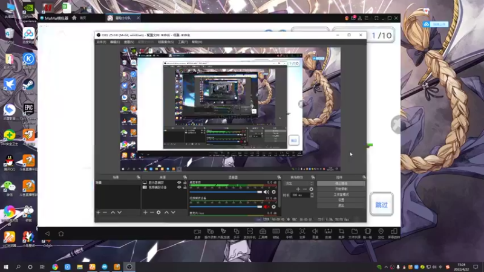
Task: Open the 键盘 keyboard mapping icon in MuMu toolbar
Action: 276,233
